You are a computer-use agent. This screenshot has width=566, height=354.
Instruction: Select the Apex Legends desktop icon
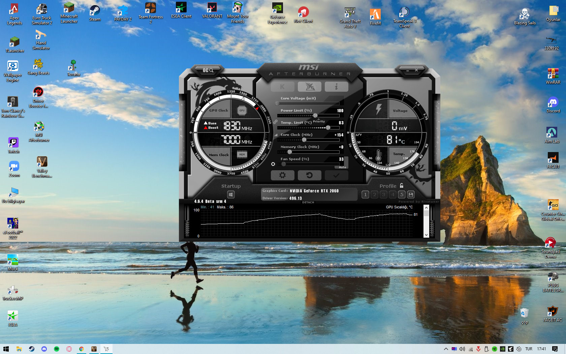pos(14,14)
